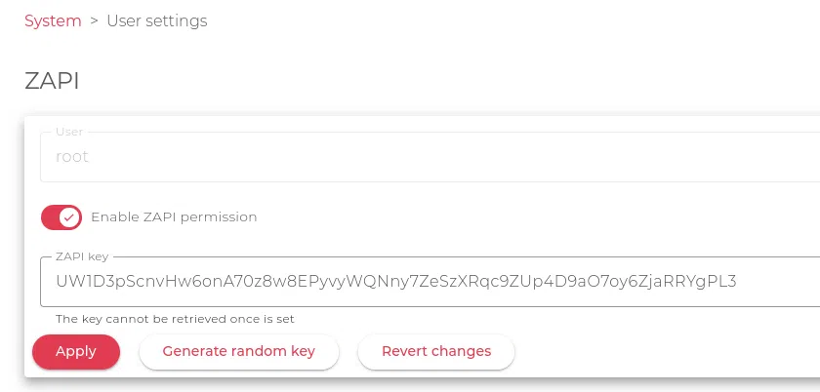Click the small "User" field label
Image resolution: width=820 pixels, height=392 pixels.
click(69, 132)
